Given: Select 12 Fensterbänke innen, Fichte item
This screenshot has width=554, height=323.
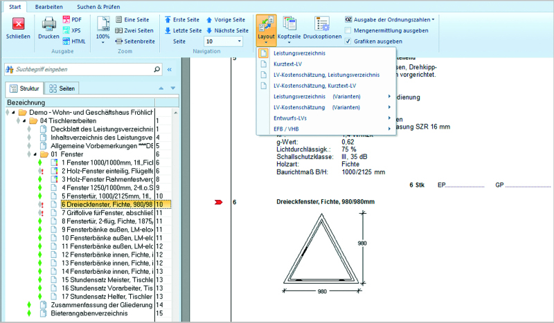Looking at the screenshot, I should [x=107, y=255].
